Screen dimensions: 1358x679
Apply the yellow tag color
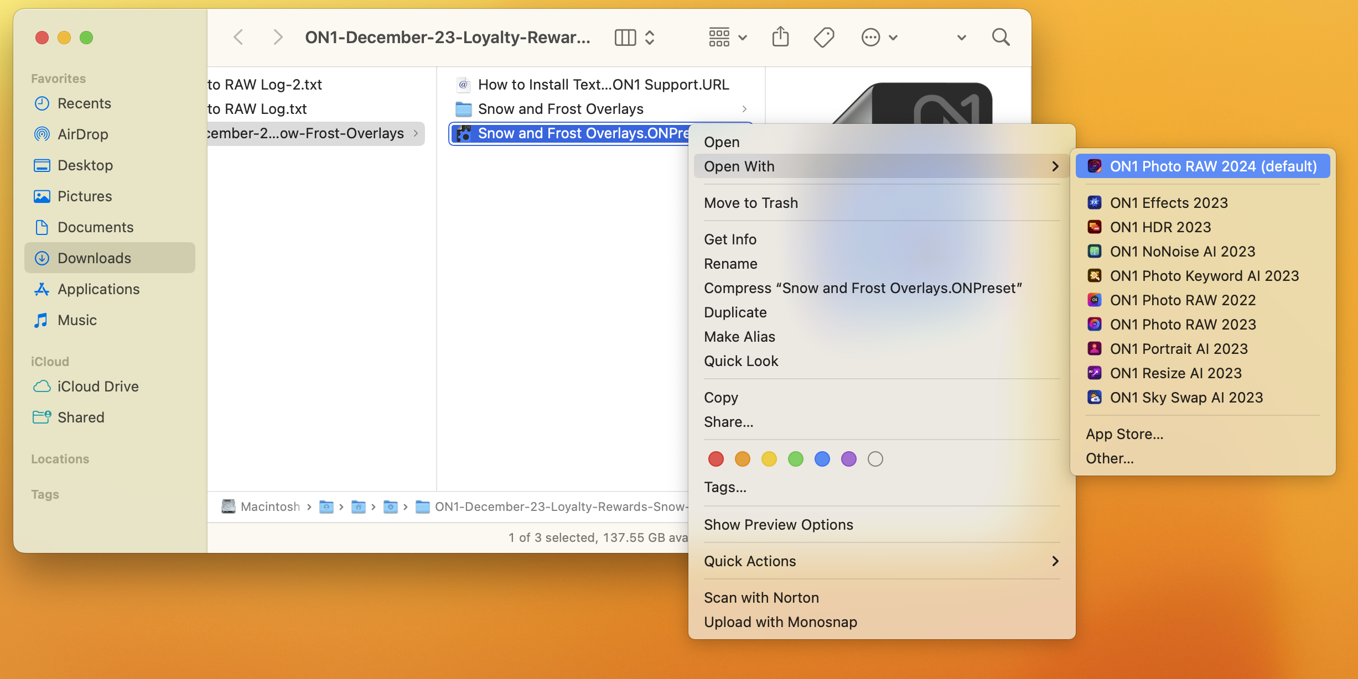pos(769,459)
